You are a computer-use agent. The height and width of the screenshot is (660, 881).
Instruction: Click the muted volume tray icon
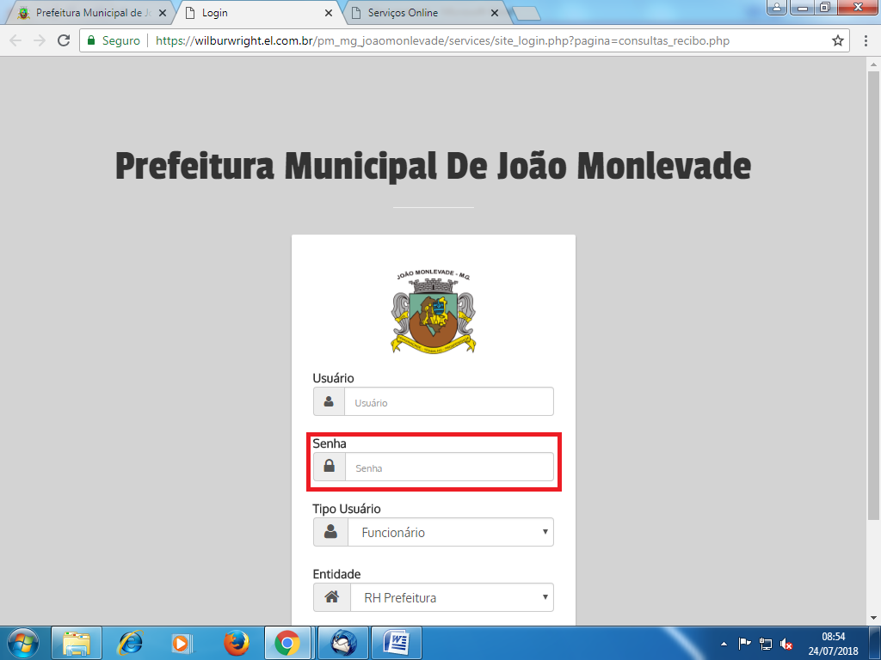(786, 644)
